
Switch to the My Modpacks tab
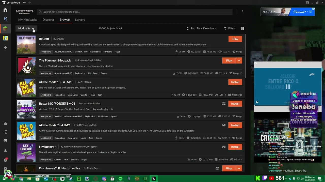tap(28, 20)
